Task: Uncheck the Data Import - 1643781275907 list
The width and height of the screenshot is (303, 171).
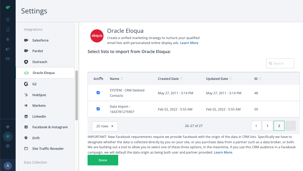Action: coord(98,109)
